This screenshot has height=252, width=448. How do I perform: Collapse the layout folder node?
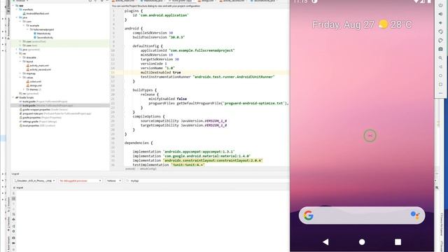click(20, 62)
